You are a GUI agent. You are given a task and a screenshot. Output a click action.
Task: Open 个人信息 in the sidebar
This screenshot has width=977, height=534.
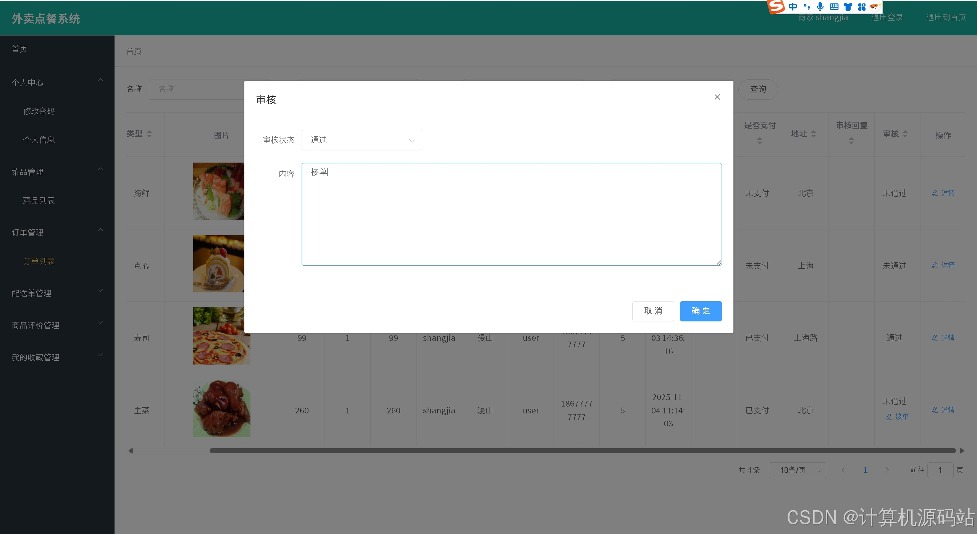39,140
